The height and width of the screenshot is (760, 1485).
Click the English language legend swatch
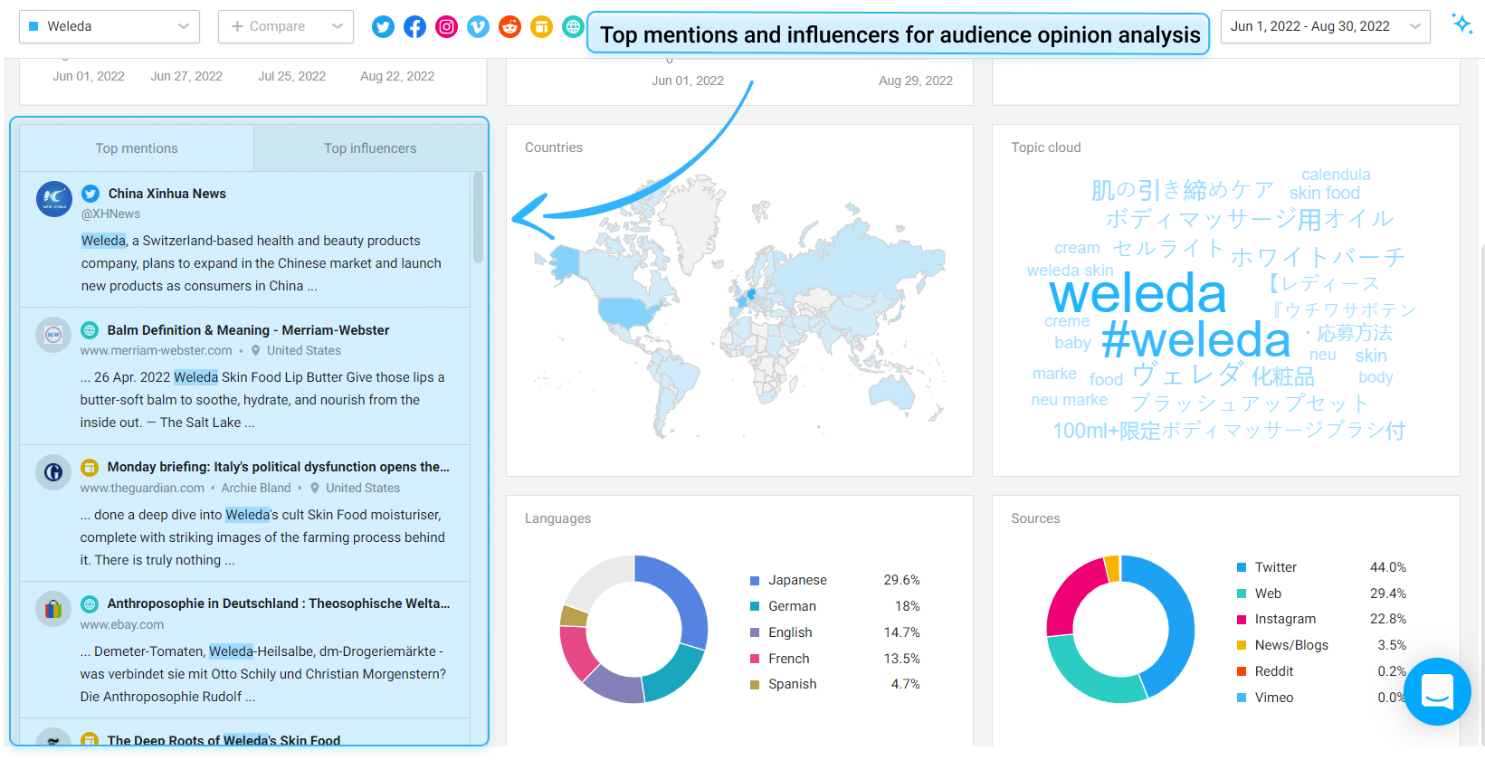point(755,633)
